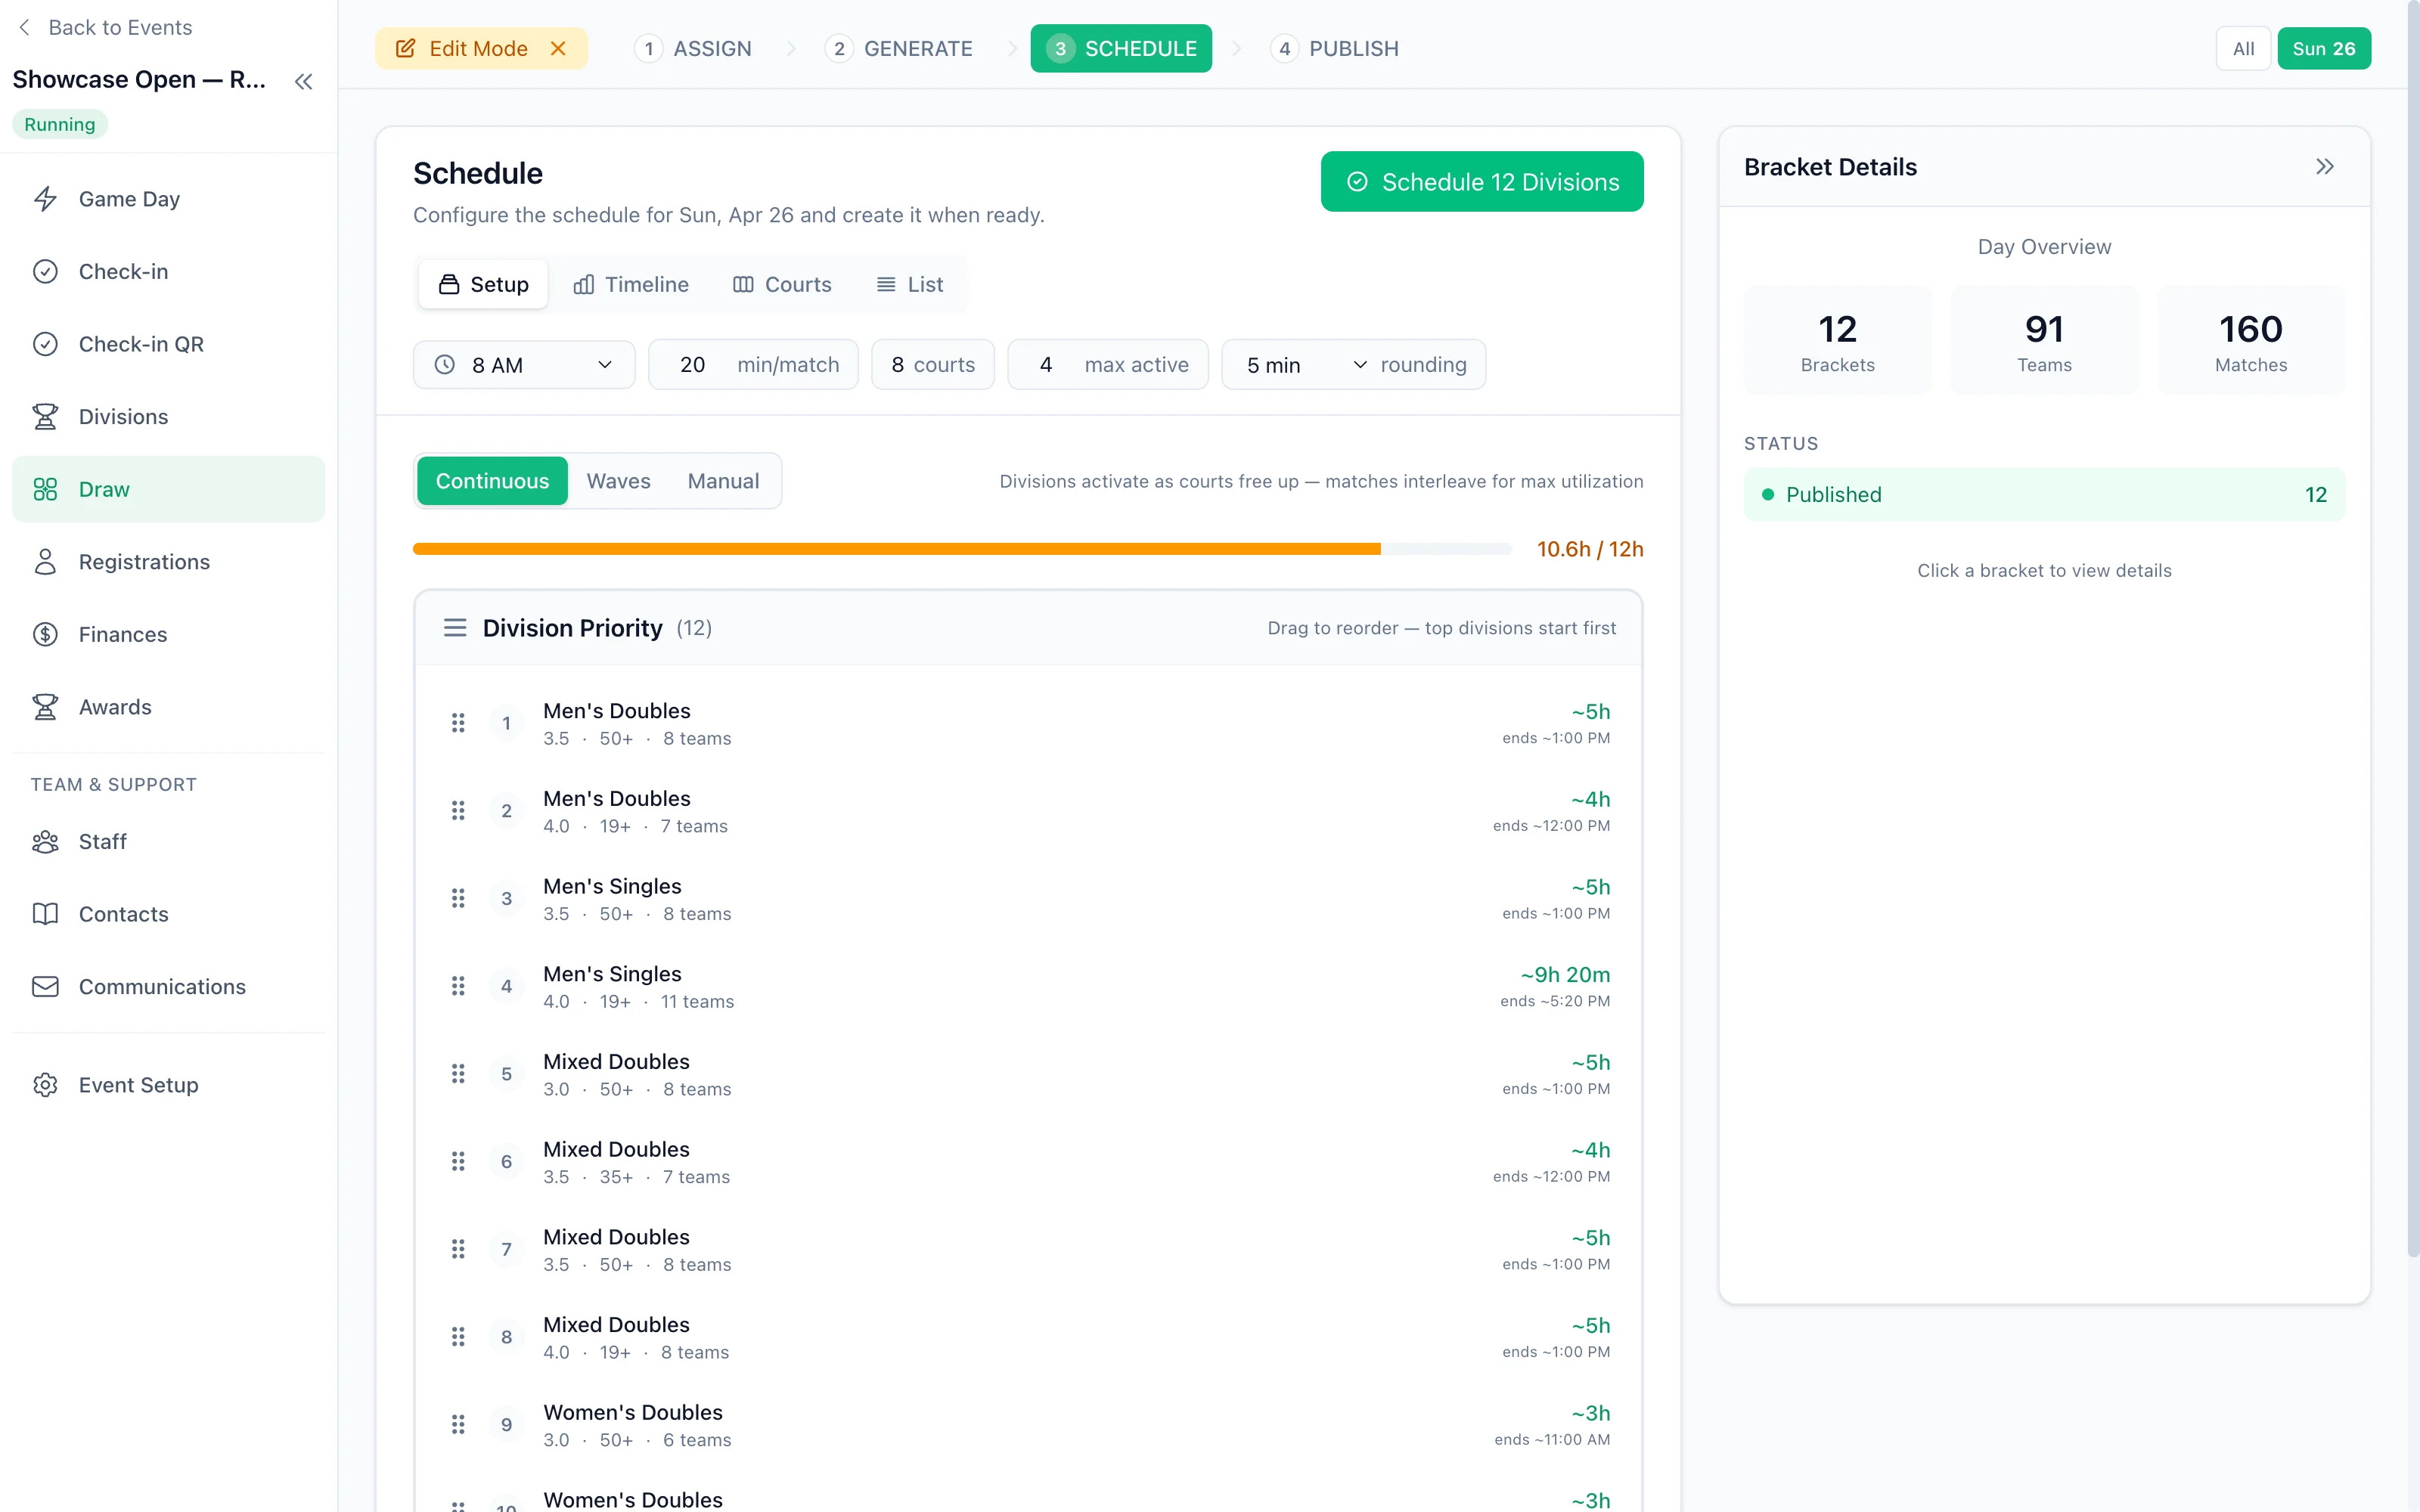The height and width of the screenshot is (1512, 2420).
Task: Click the Communications envelope icon
Action: (x=45, y=987)
